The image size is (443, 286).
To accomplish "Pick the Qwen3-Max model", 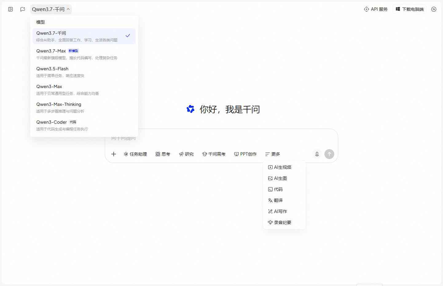I will (84, 90).
